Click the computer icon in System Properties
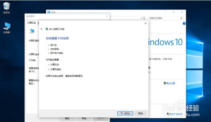The height and width of the screenshot is (122, 211). click(32, 31)
